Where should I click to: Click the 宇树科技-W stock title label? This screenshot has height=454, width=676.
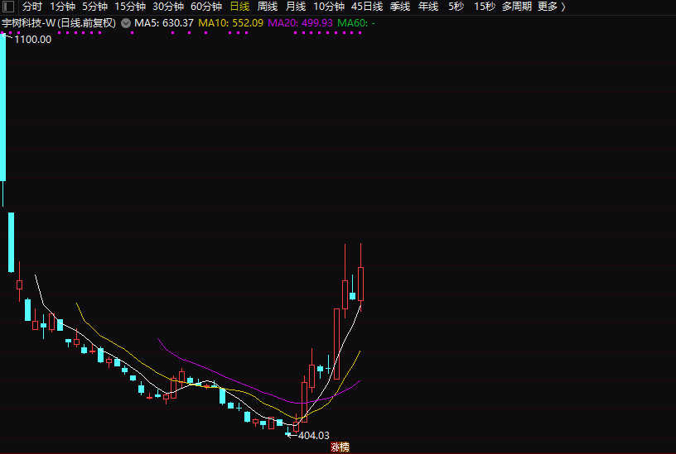[59, 23]
